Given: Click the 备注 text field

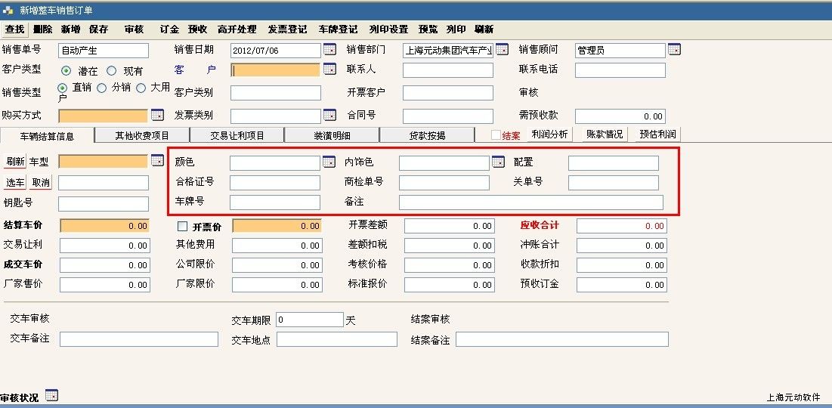Looking at the screenshot, I should [530, 202].
